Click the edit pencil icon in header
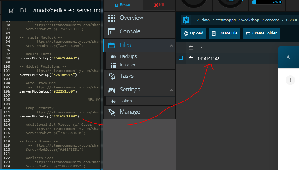299x170 pixels. pyautogui.click(x=11, y=11)
